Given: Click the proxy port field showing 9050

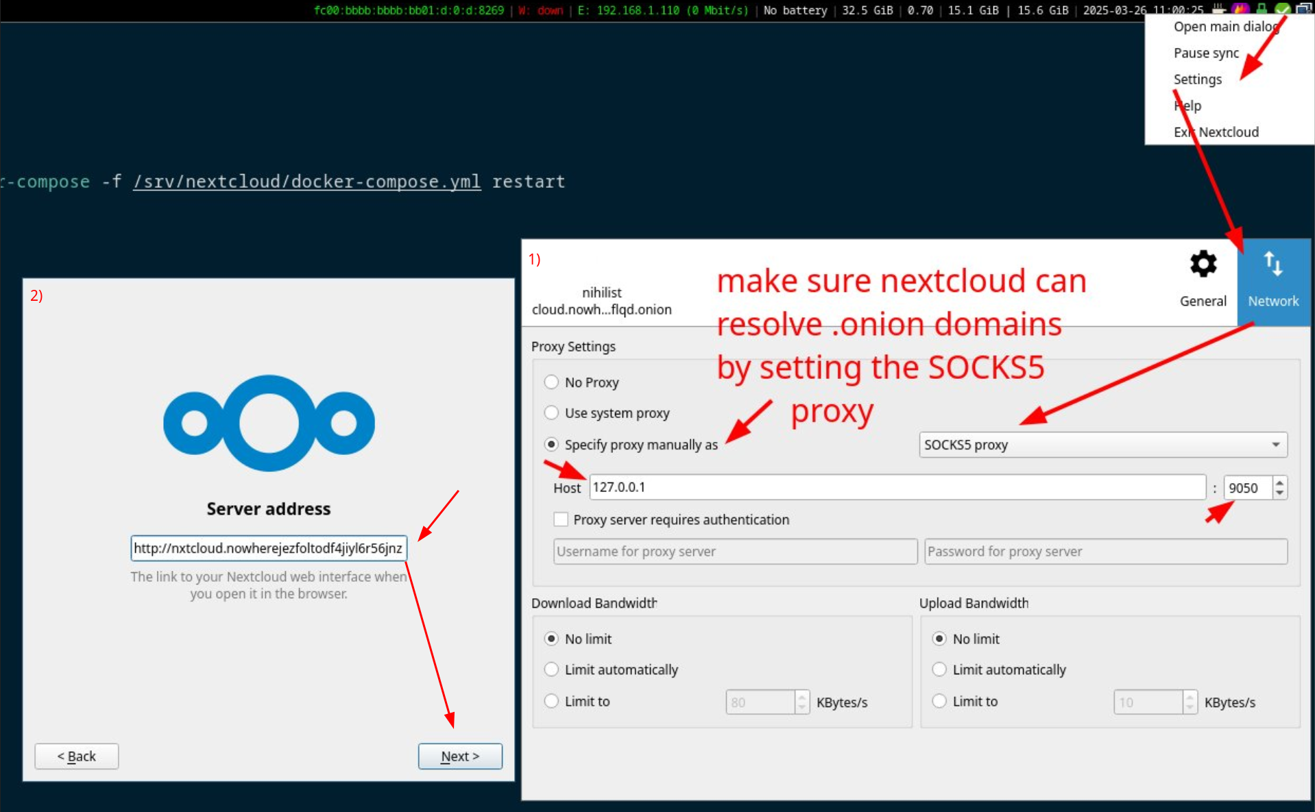Looking at the screenshot, I should (1248, 488).
